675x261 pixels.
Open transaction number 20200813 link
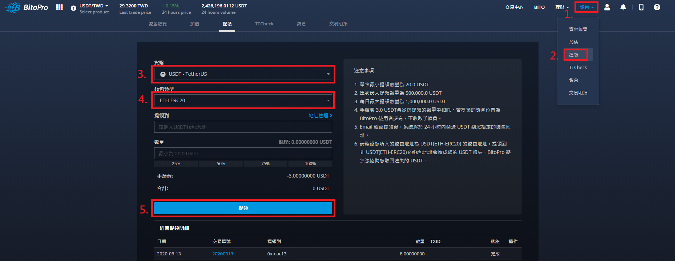tap(223, 254)
